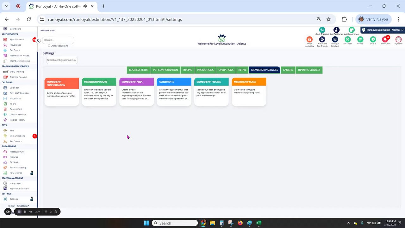Open the Membership Area card
Viewport: 405px width, 228px height.
(136, 92)
